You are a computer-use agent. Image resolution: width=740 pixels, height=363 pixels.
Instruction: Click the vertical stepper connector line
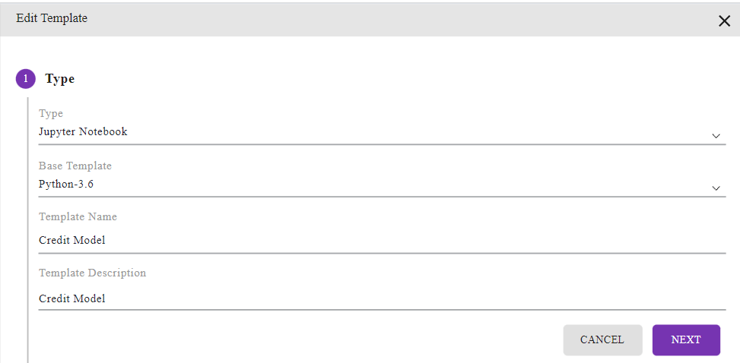(28, 229)
